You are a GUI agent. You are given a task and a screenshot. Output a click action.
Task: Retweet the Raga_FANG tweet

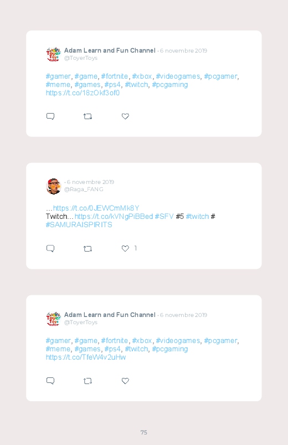pos(88,249)
